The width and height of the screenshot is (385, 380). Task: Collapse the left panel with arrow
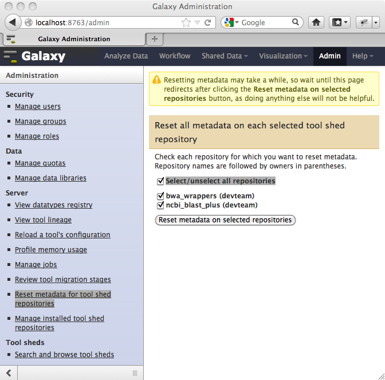point(9,373)
